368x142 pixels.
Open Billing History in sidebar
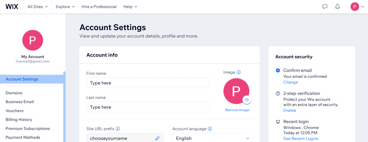pyautogui.click(x=19, y=119)
